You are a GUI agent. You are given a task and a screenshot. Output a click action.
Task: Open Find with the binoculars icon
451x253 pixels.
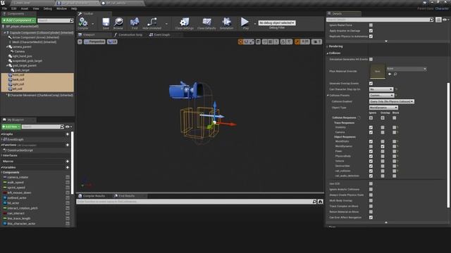(x=135, y=22)
